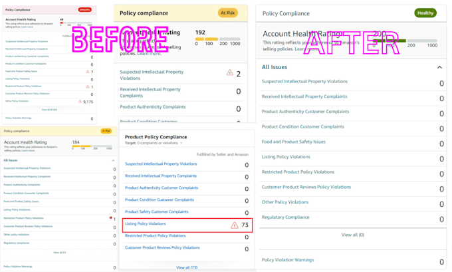Open Product Authenticity Complaints in rating 192 panel
452x272 pixels.
pos(153,106)
